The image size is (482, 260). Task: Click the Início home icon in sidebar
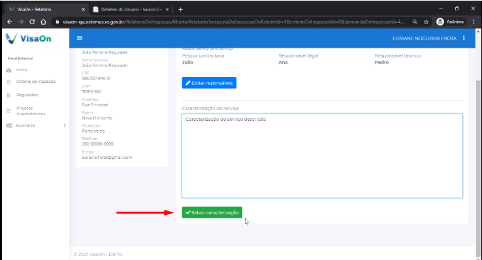8,70
